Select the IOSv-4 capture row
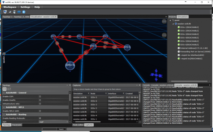This screenshot has width=213, height=132. pyautogui.click(x=106, y=115)
